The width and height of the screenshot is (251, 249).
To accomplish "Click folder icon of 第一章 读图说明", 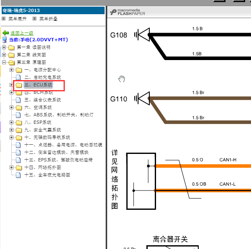I will click(x=11, y=48).
